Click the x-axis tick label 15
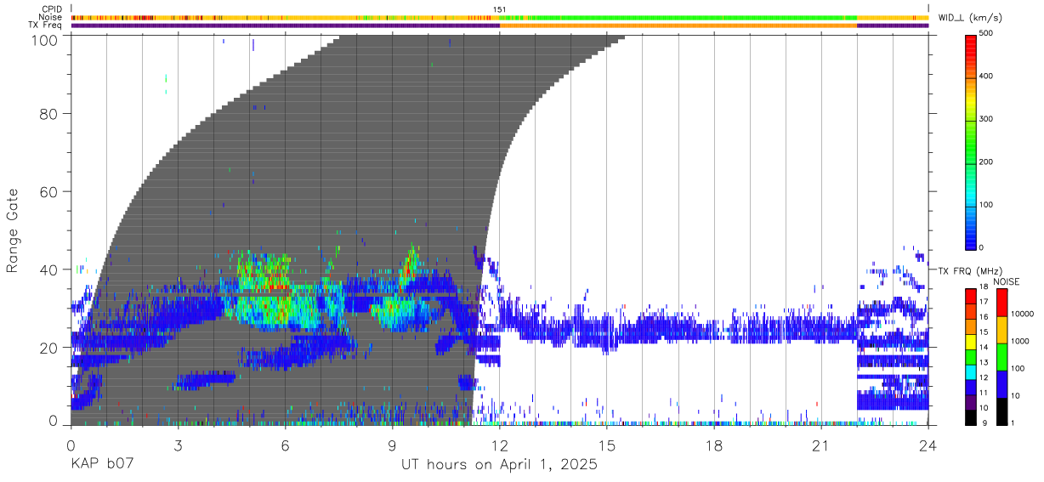 607,445
